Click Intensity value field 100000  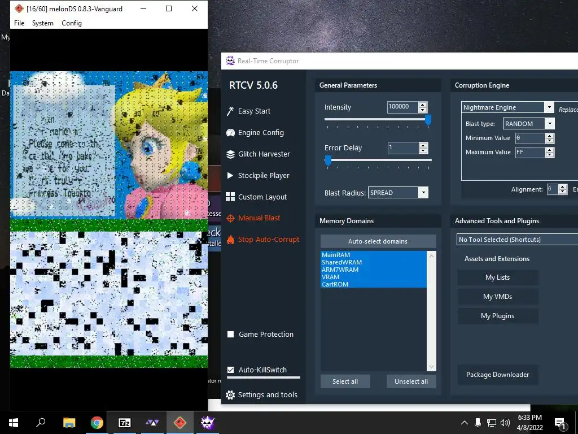click(402, 107)
